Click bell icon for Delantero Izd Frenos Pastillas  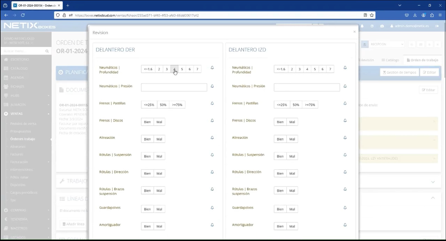(x=345, y=103)
